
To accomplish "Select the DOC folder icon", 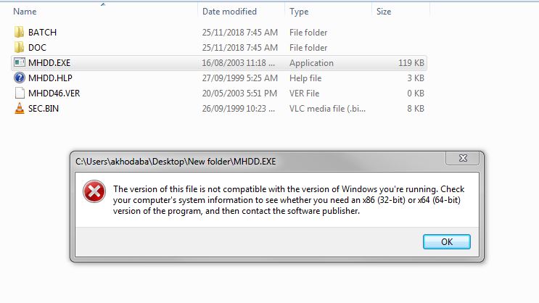I will coord(20,47).
